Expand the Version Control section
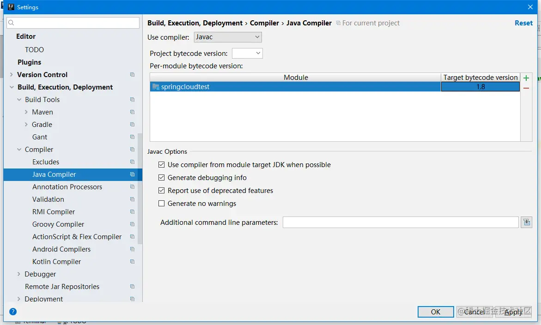541x325 pixels. click(12, 74)
